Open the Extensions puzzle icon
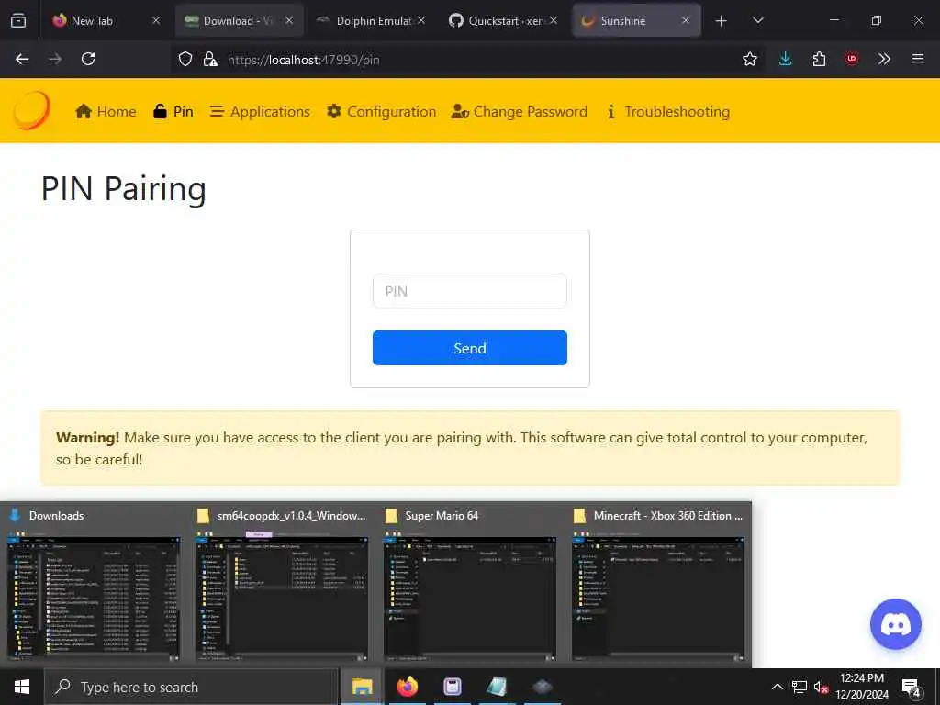940x705 pixels. tap(819, 59)
